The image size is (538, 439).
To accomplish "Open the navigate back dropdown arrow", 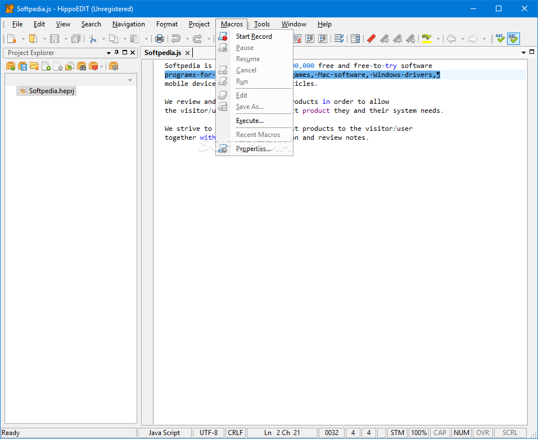I will pyautogui.click(x=463, y=39).
